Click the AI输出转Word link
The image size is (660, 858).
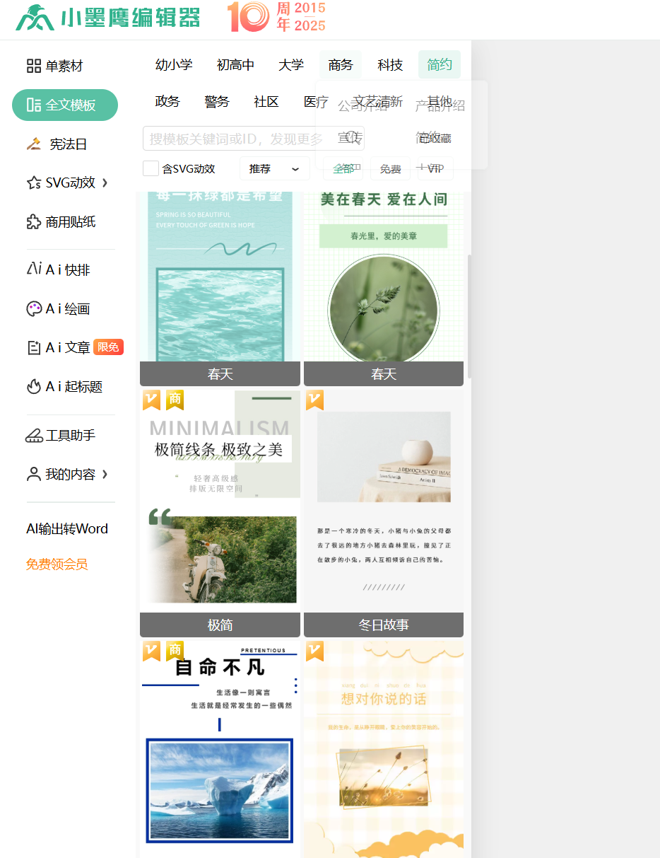(x=67, y=529)
